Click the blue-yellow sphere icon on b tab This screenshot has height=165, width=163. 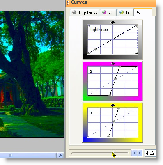click(x=122, y=12)
